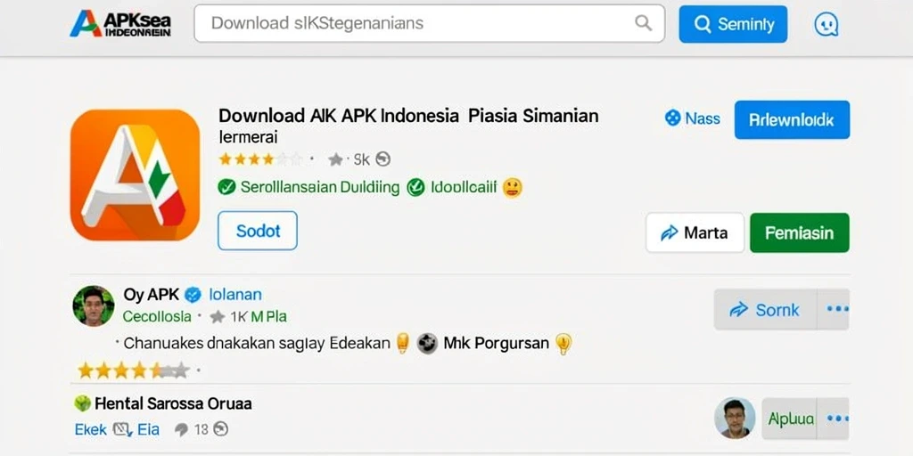Image resolution: width=913 pixels, height=456 pixels.
Task: Open the three dots menu beside Alpuua
Action: point(836,419)
